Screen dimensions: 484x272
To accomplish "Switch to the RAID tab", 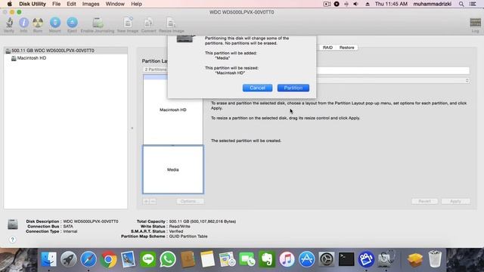I will (327, 48).
